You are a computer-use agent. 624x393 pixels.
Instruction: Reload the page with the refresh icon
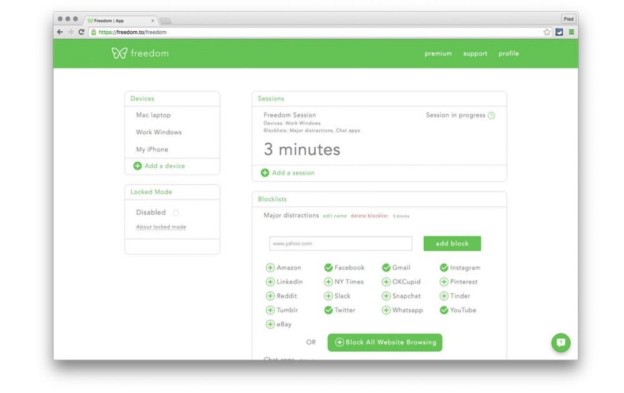click(x=82, y=32)
